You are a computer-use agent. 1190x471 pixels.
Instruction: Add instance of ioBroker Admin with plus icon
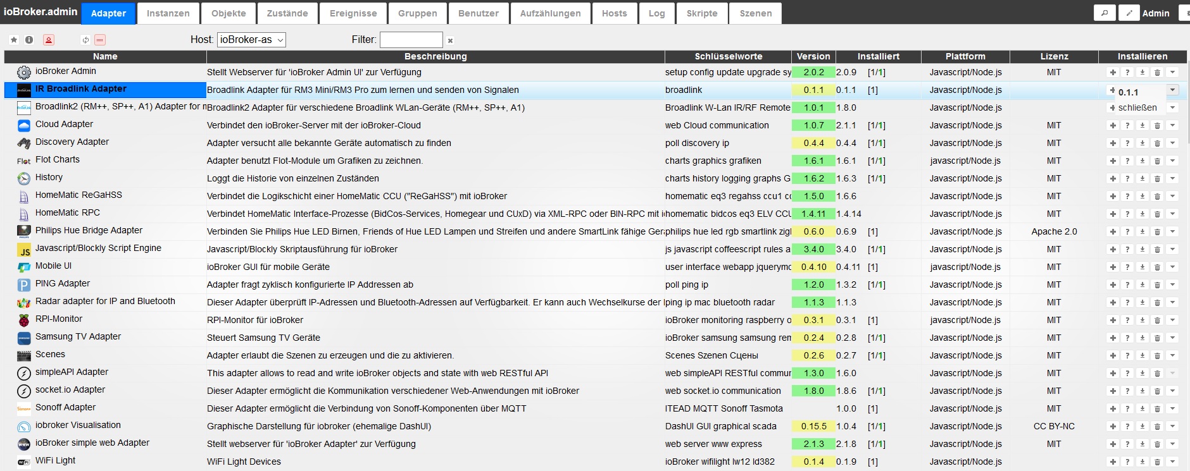[x=1113, y=73]
